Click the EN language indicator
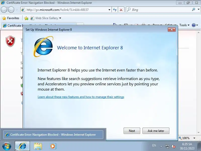 (154, 145)
